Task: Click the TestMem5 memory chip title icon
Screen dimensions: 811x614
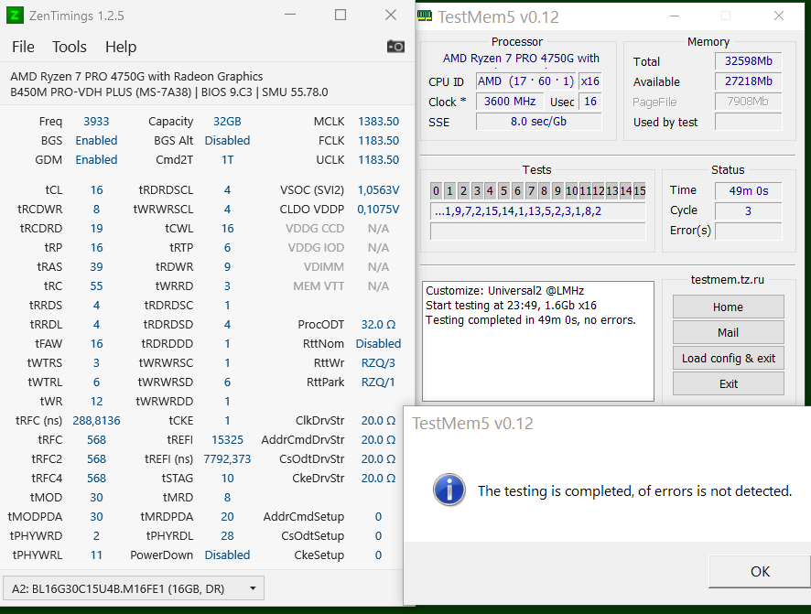Action: point(425,16)
